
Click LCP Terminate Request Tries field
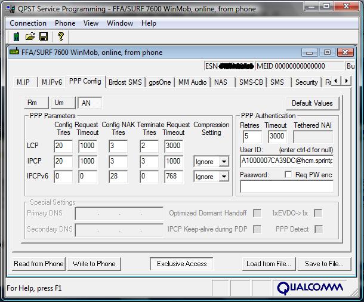(x=149, y=146)
